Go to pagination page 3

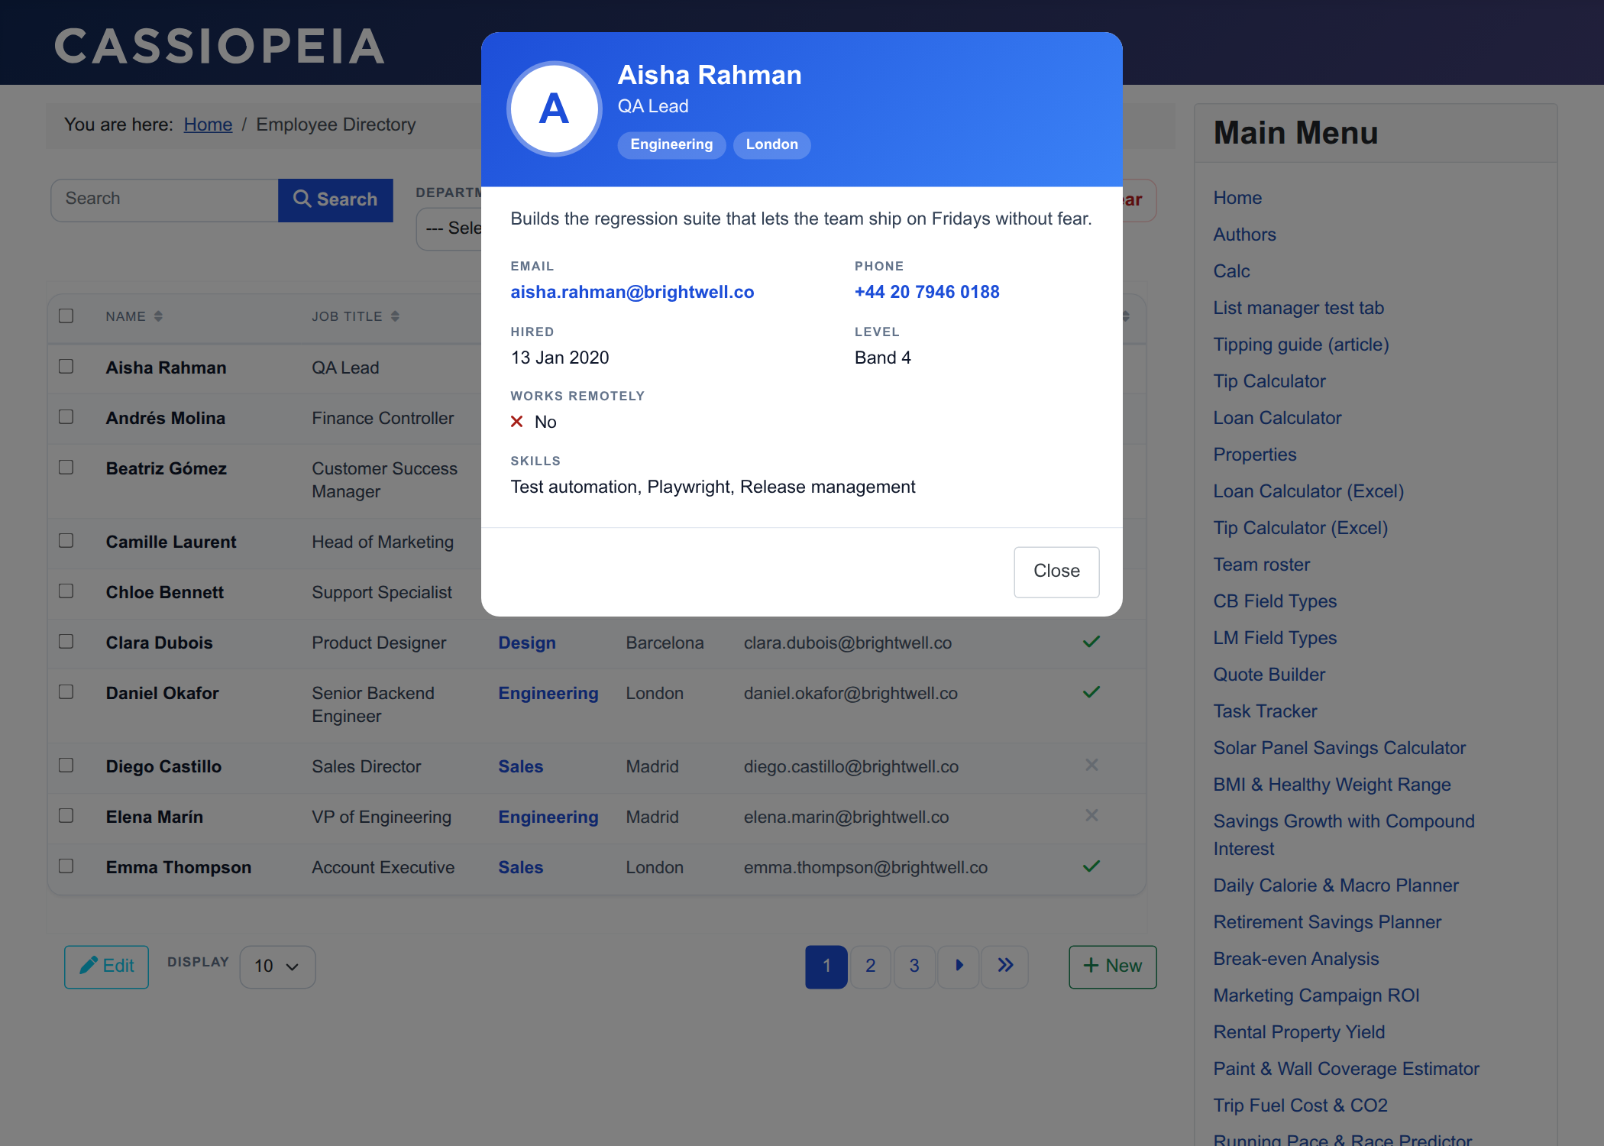(x=914, y=966)
